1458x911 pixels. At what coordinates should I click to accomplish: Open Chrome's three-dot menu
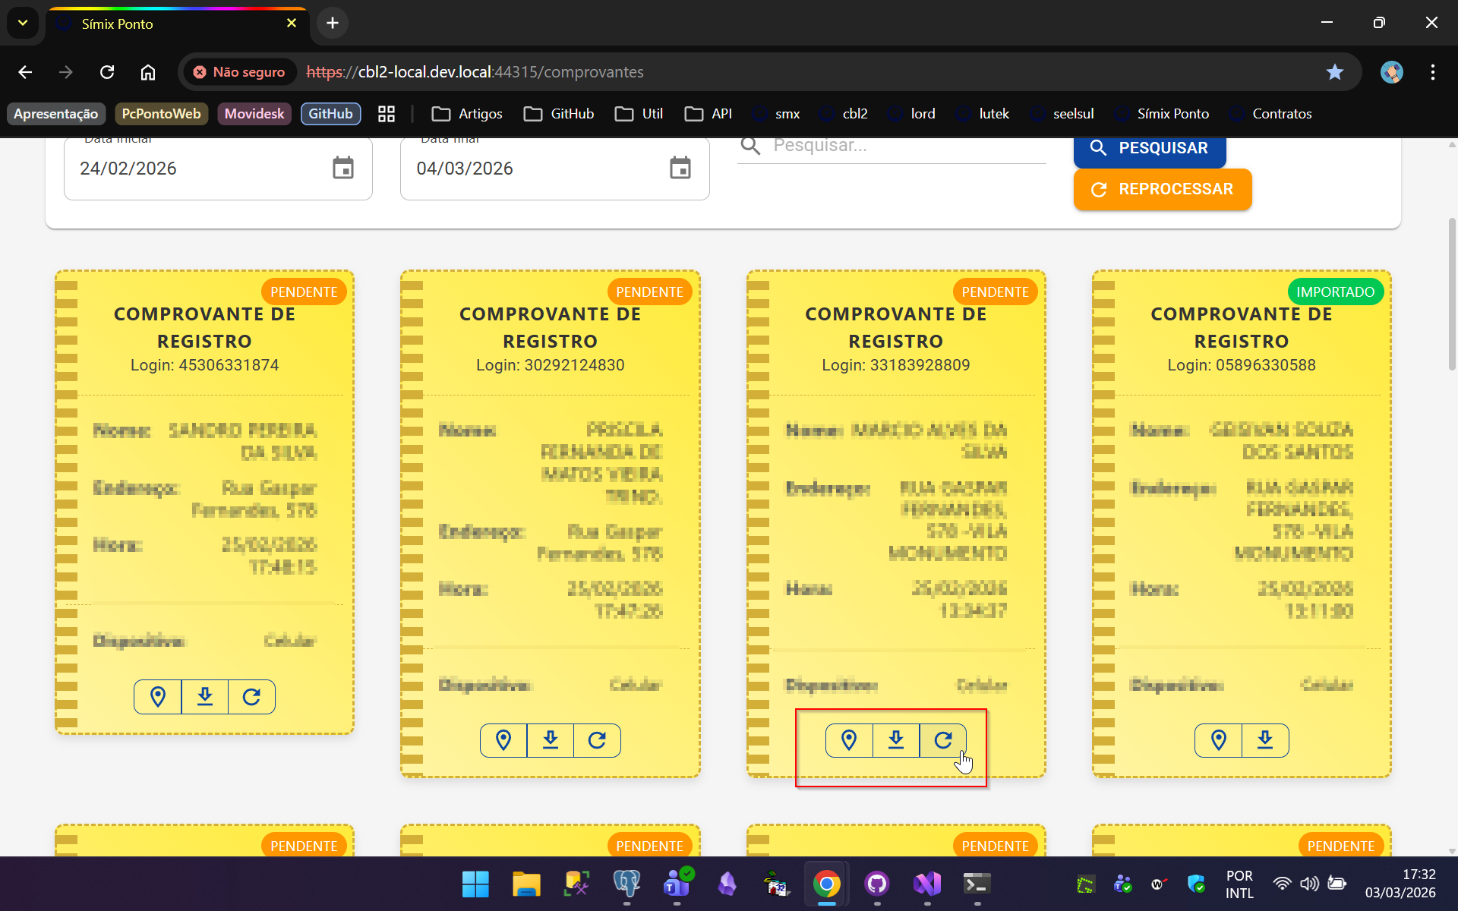coord(1432,72)
